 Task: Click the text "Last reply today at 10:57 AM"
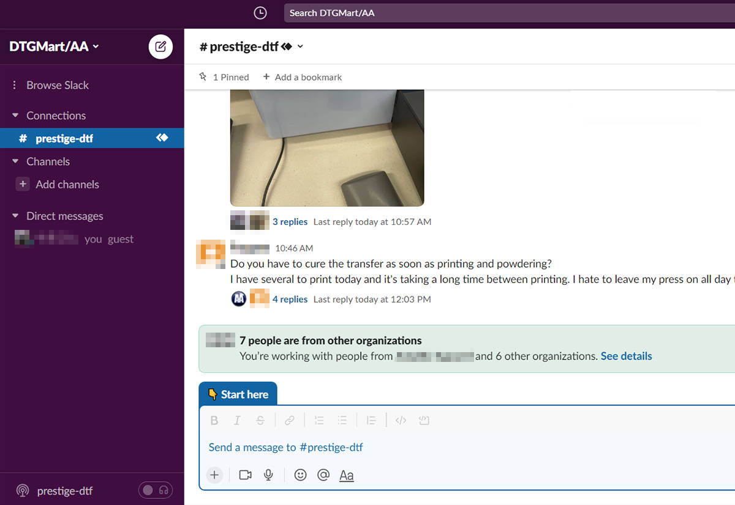372,222
